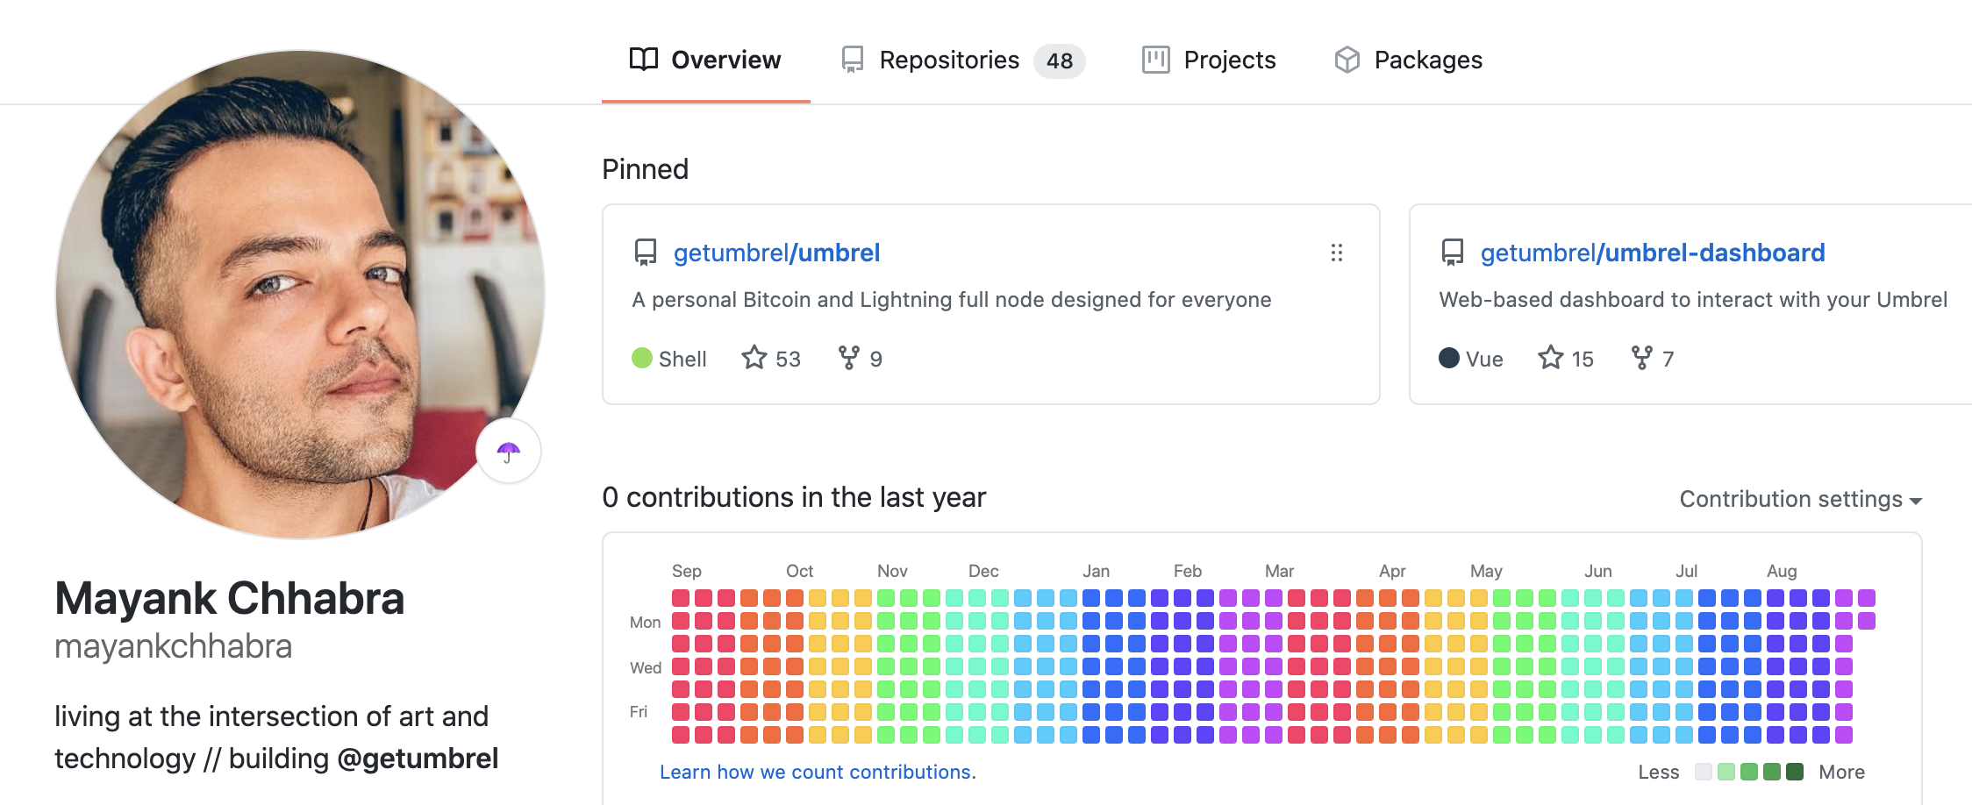The width and height of the screenshot is (1972, 805).
Task: Switch to the Repositories tab
Action: click(x=962, y=60)
